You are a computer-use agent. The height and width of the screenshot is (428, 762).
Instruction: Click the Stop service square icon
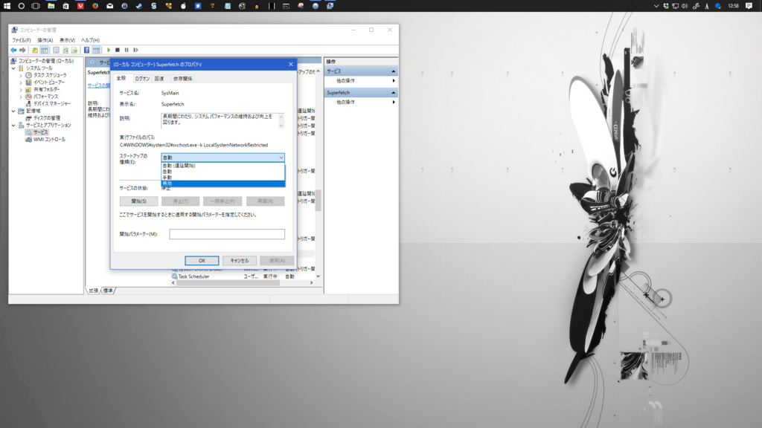pyautogui.click(x=117, y=50)
